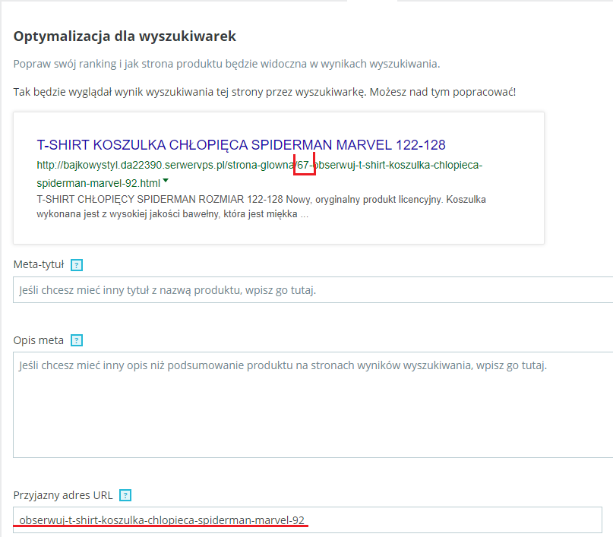Click the red-boxed 67- in the preview URL
This screenshot has width=613, height=537.
[305, 165]
